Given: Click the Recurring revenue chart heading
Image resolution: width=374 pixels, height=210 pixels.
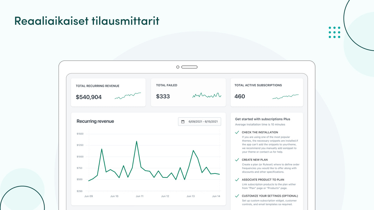Looking at the screenshot, I should pyautogui.click(x=95, y=121).
